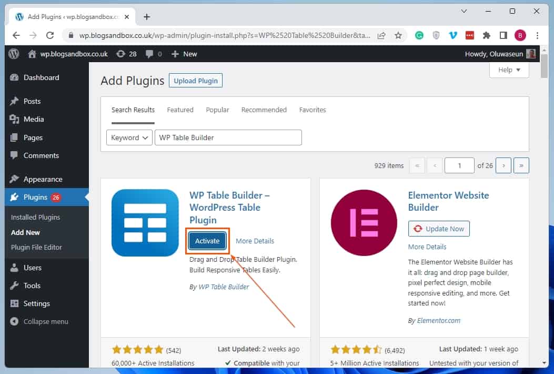Screen dimensions: 554x374
Task: Go to the Media library menu
Action: click(34, 119)
